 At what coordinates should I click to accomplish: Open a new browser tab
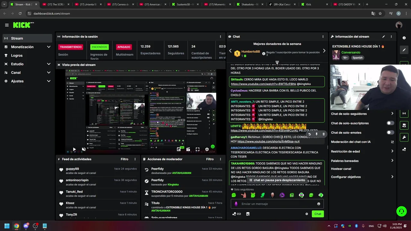pos(367,4)
